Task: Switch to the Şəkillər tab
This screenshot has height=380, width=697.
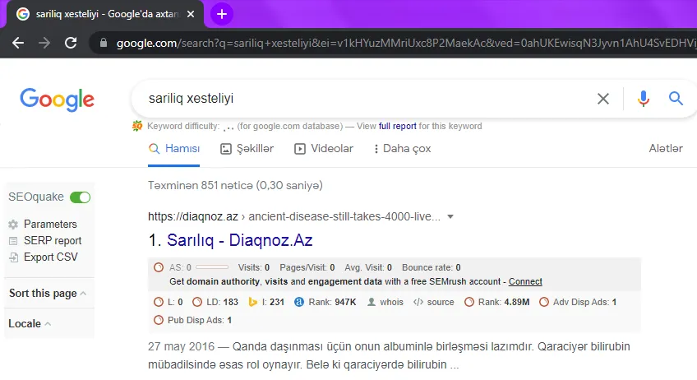Action: (247, 149)
